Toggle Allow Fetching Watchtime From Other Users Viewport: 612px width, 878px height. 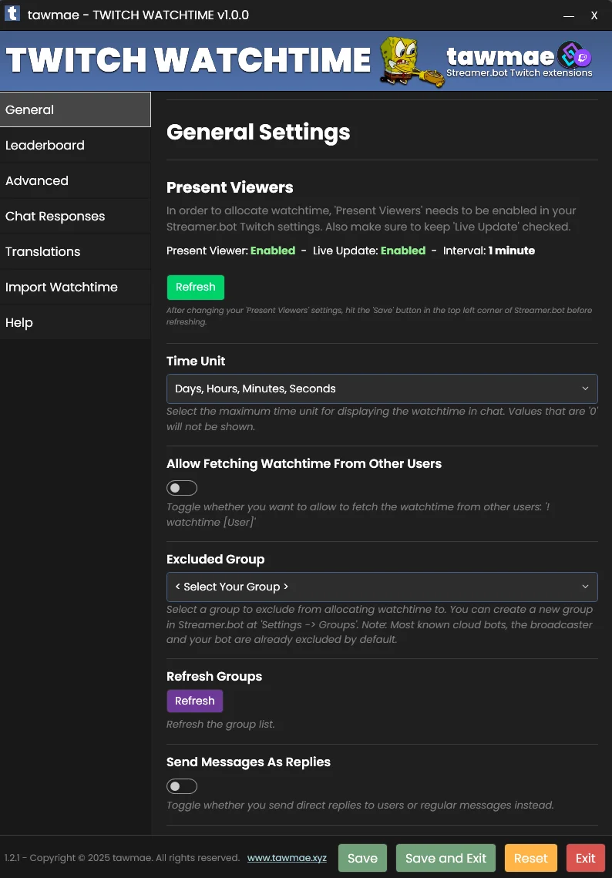tap(182, 488)
